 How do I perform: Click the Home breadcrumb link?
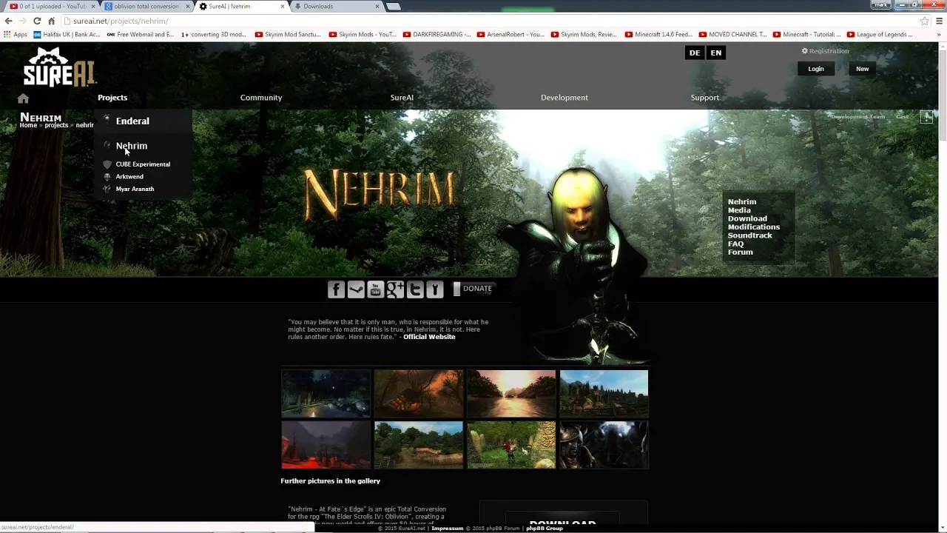28,125
